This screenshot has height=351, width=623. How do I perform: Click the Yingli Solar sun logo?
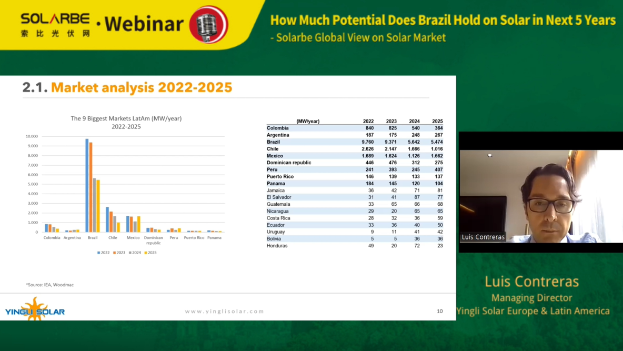tap(35, 309)
